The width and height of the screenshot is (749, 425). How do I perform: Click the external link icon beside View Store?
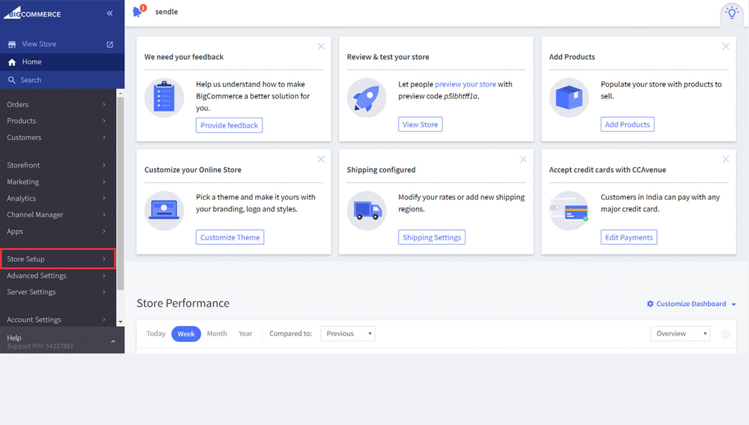109,44
